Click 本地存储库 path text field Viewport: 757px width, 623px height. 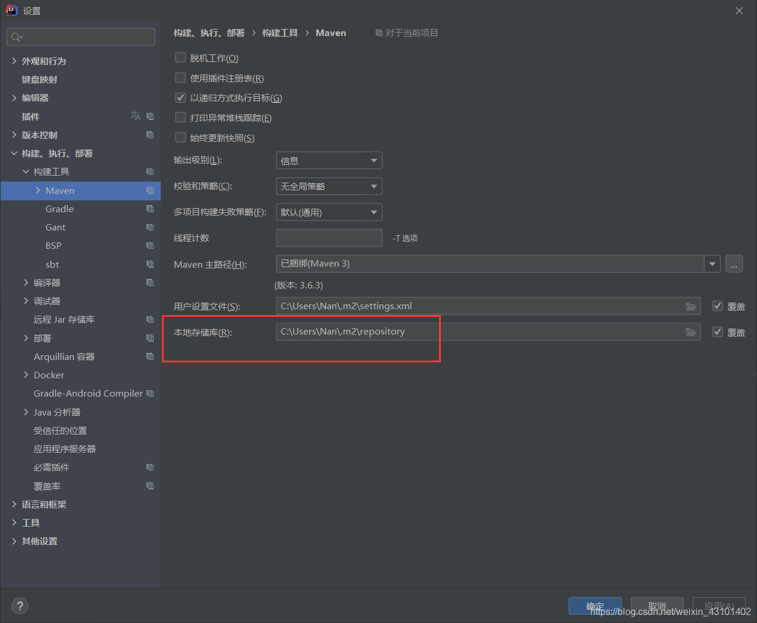pyautogui.click(x=488, y=332)
